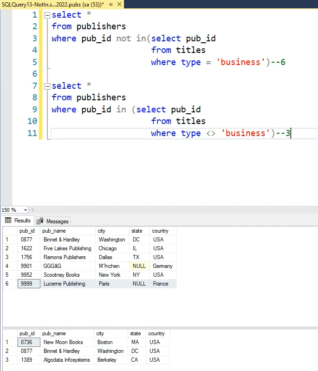The height and width of the screenshot is (371, 318).
Task: Select the pub_name header in second grid
Action: point(67,333)
